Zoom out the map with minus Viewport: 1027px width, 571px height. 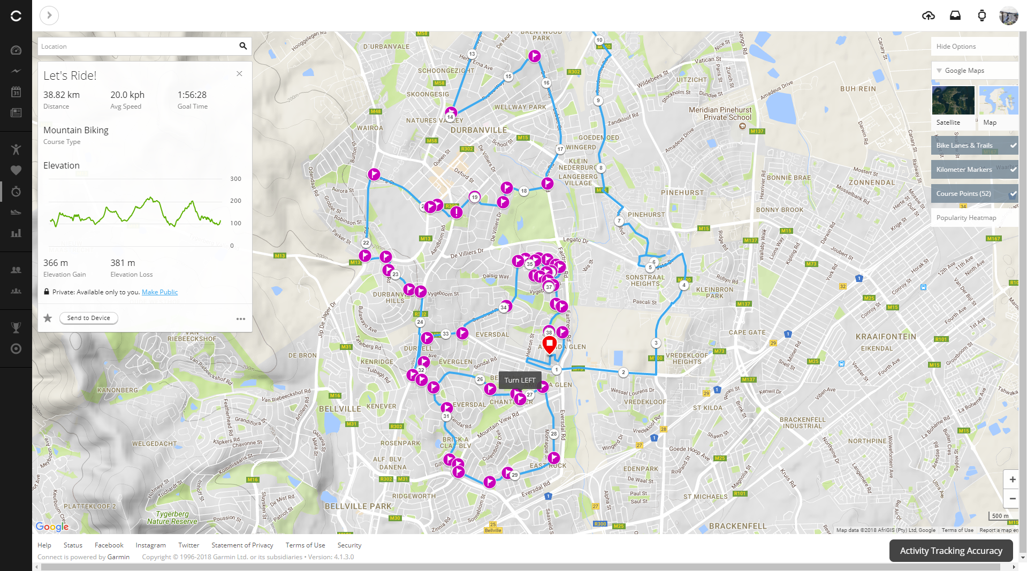[x=1012, y=498]
